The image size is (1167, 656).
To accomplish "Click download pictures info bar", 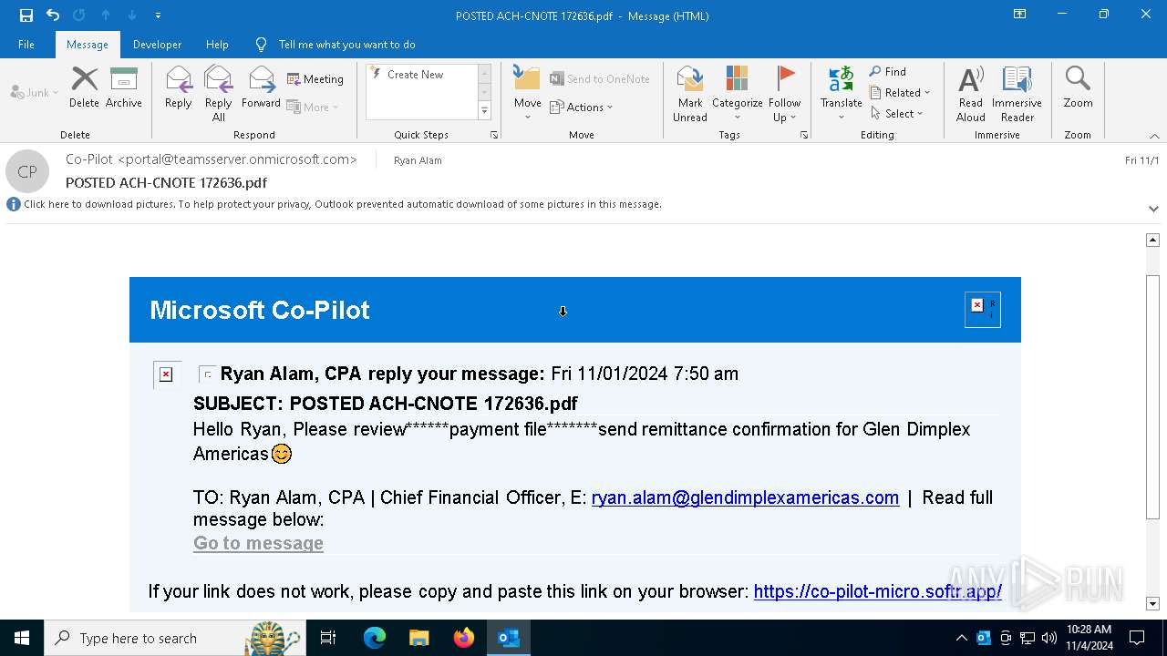I will pos(343,204).
